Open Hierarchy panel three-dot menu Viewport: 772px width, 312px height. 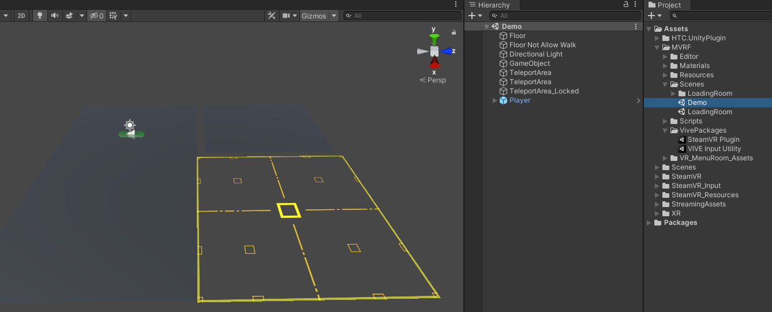(x=636, y=5)
